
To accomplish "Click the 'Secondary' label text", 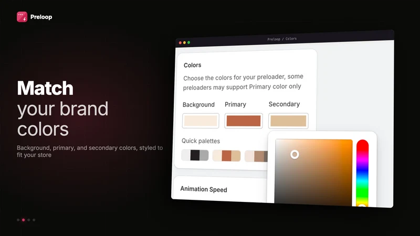I will [x=284, y=104].
